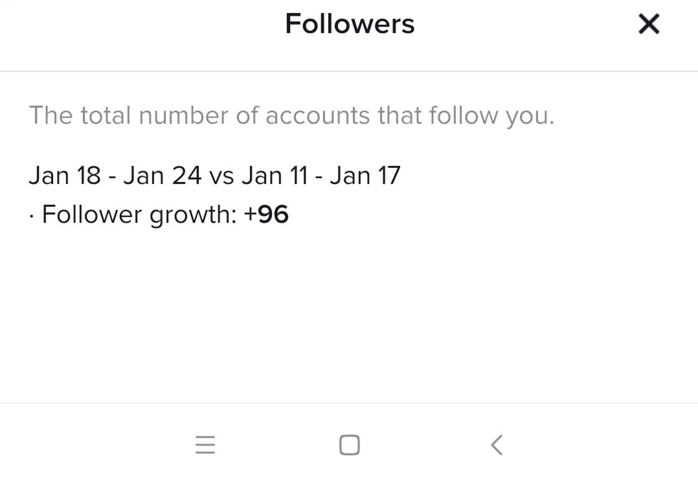Select the "vs" text between date ranges

pyautogui.click(x=221, y=177)
